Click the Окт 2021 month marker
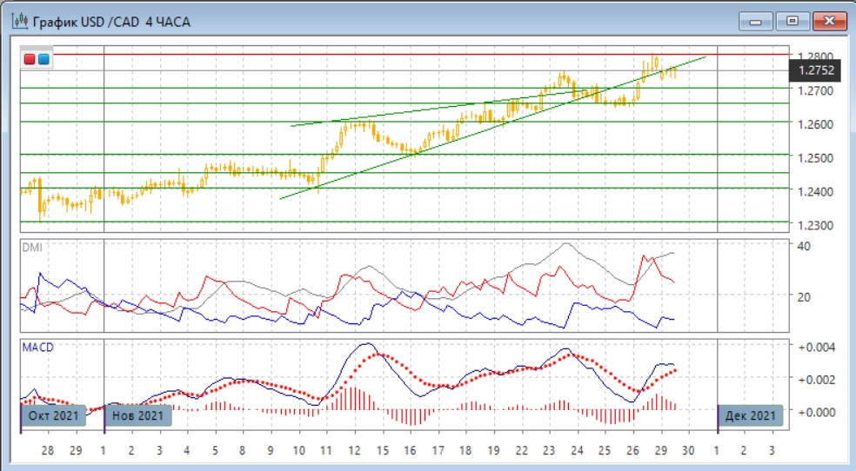This screenshot has width=856, height=471. coord(54,416)
